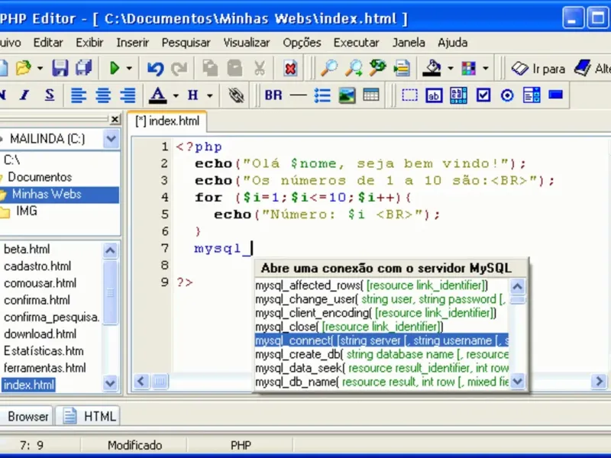Insert an image with the picture icon
Viewport: 611px width, 458px height.
pyautogui.click(x=347, y=95)
